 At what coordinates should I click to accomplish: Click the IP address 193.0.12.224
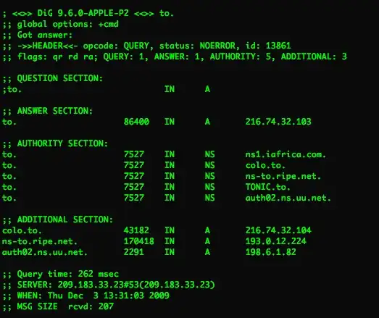click(276, 241)
